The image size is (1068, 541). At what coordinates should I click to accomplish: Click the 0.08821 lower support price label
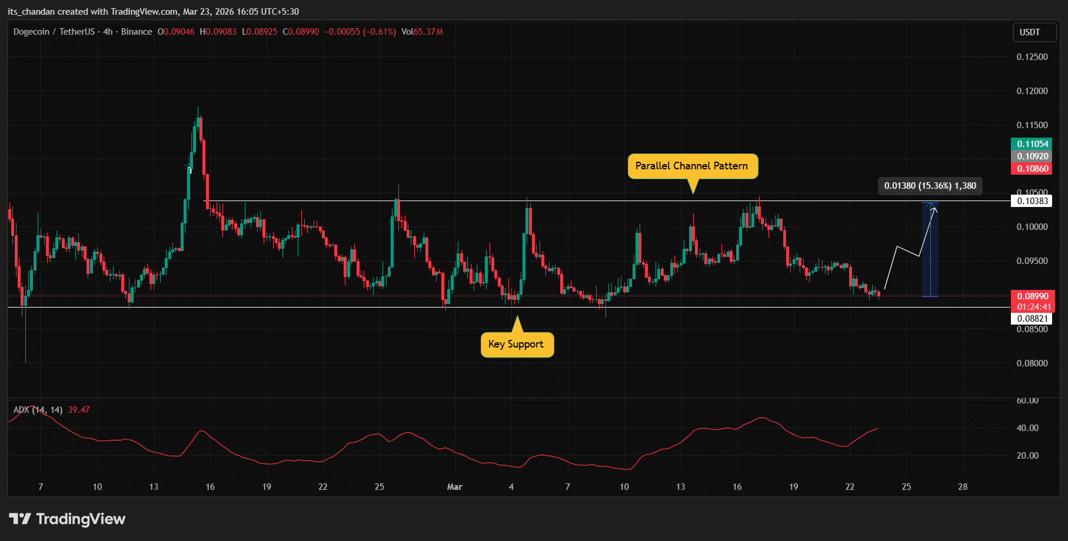click(x=1033, y=319)
